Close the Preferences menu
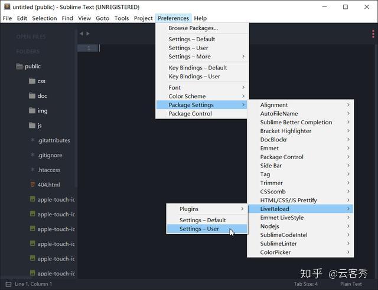This screenshot has height=290, width=378. [173, 18]
